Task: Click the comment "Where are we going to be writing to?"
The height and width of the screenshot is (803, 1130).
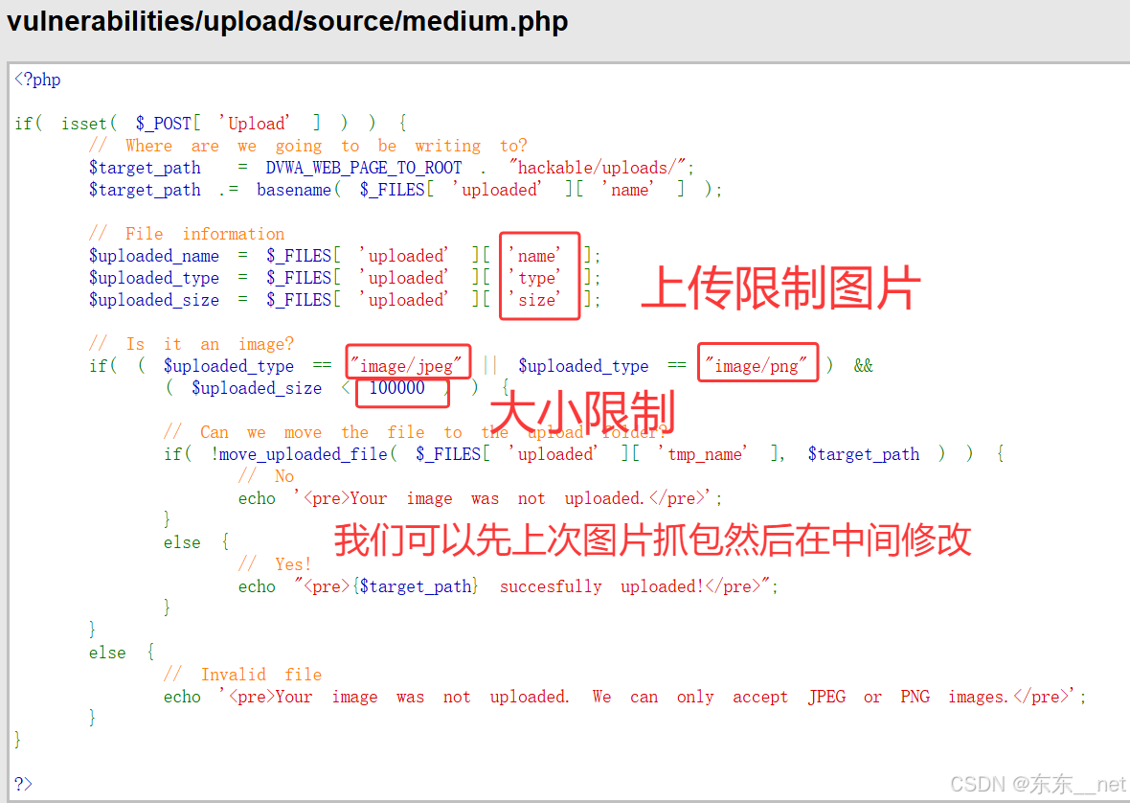Action: click(x=307, y=146)
